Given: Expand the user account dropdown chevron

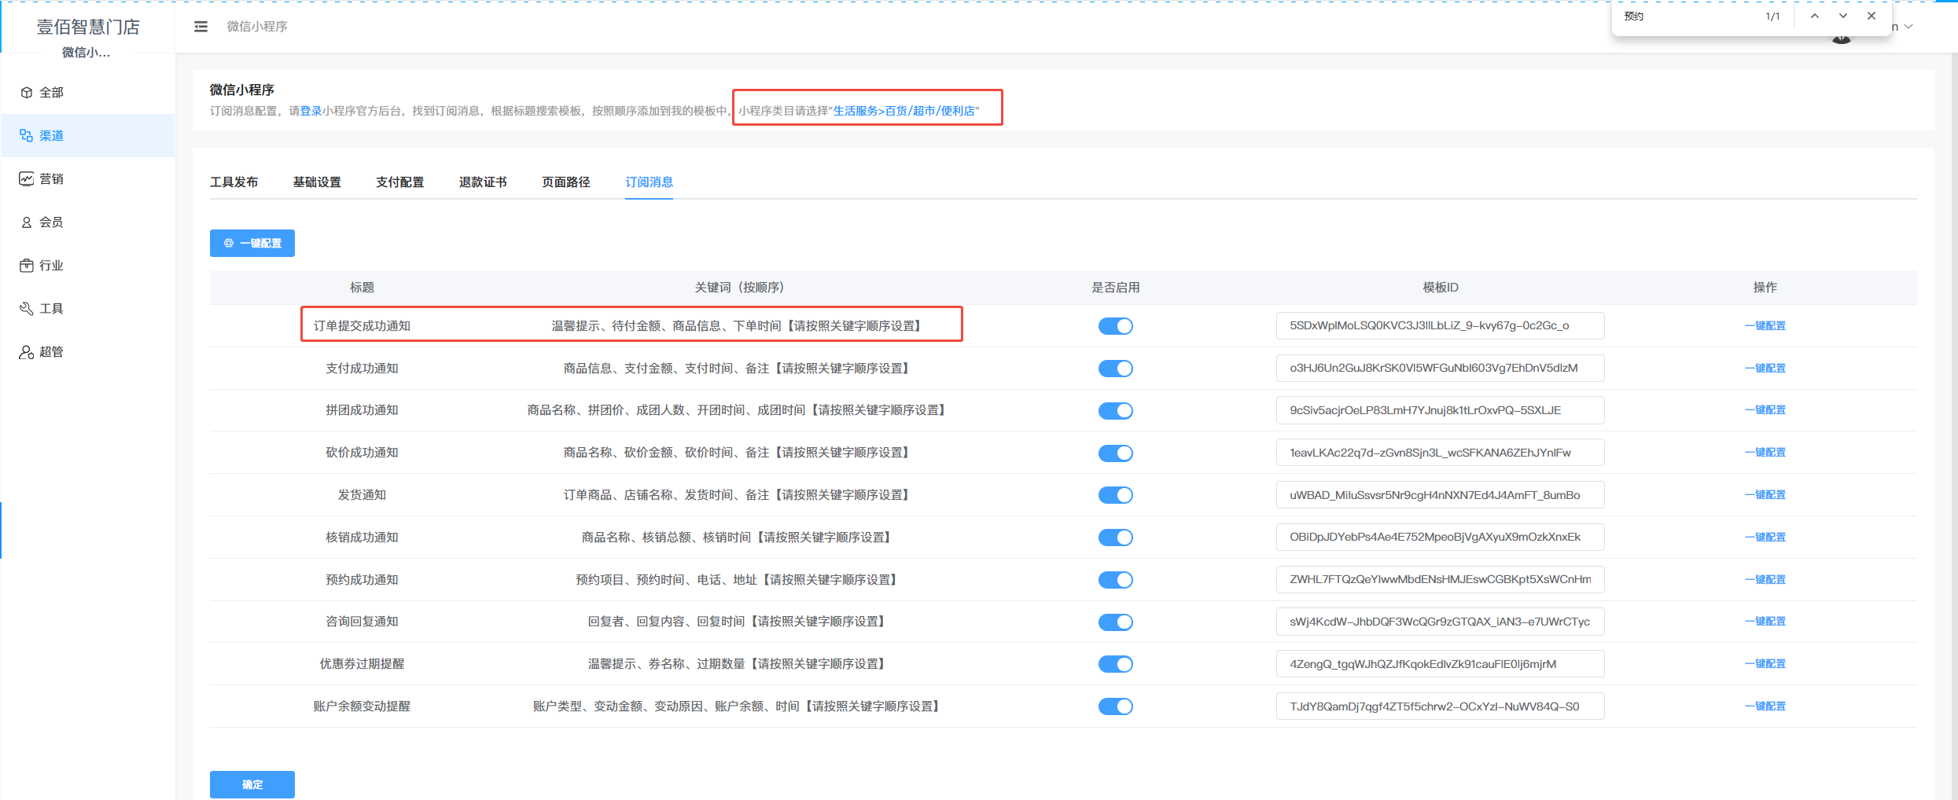Looking at the screenshot, I should (x=1909, y=28).
